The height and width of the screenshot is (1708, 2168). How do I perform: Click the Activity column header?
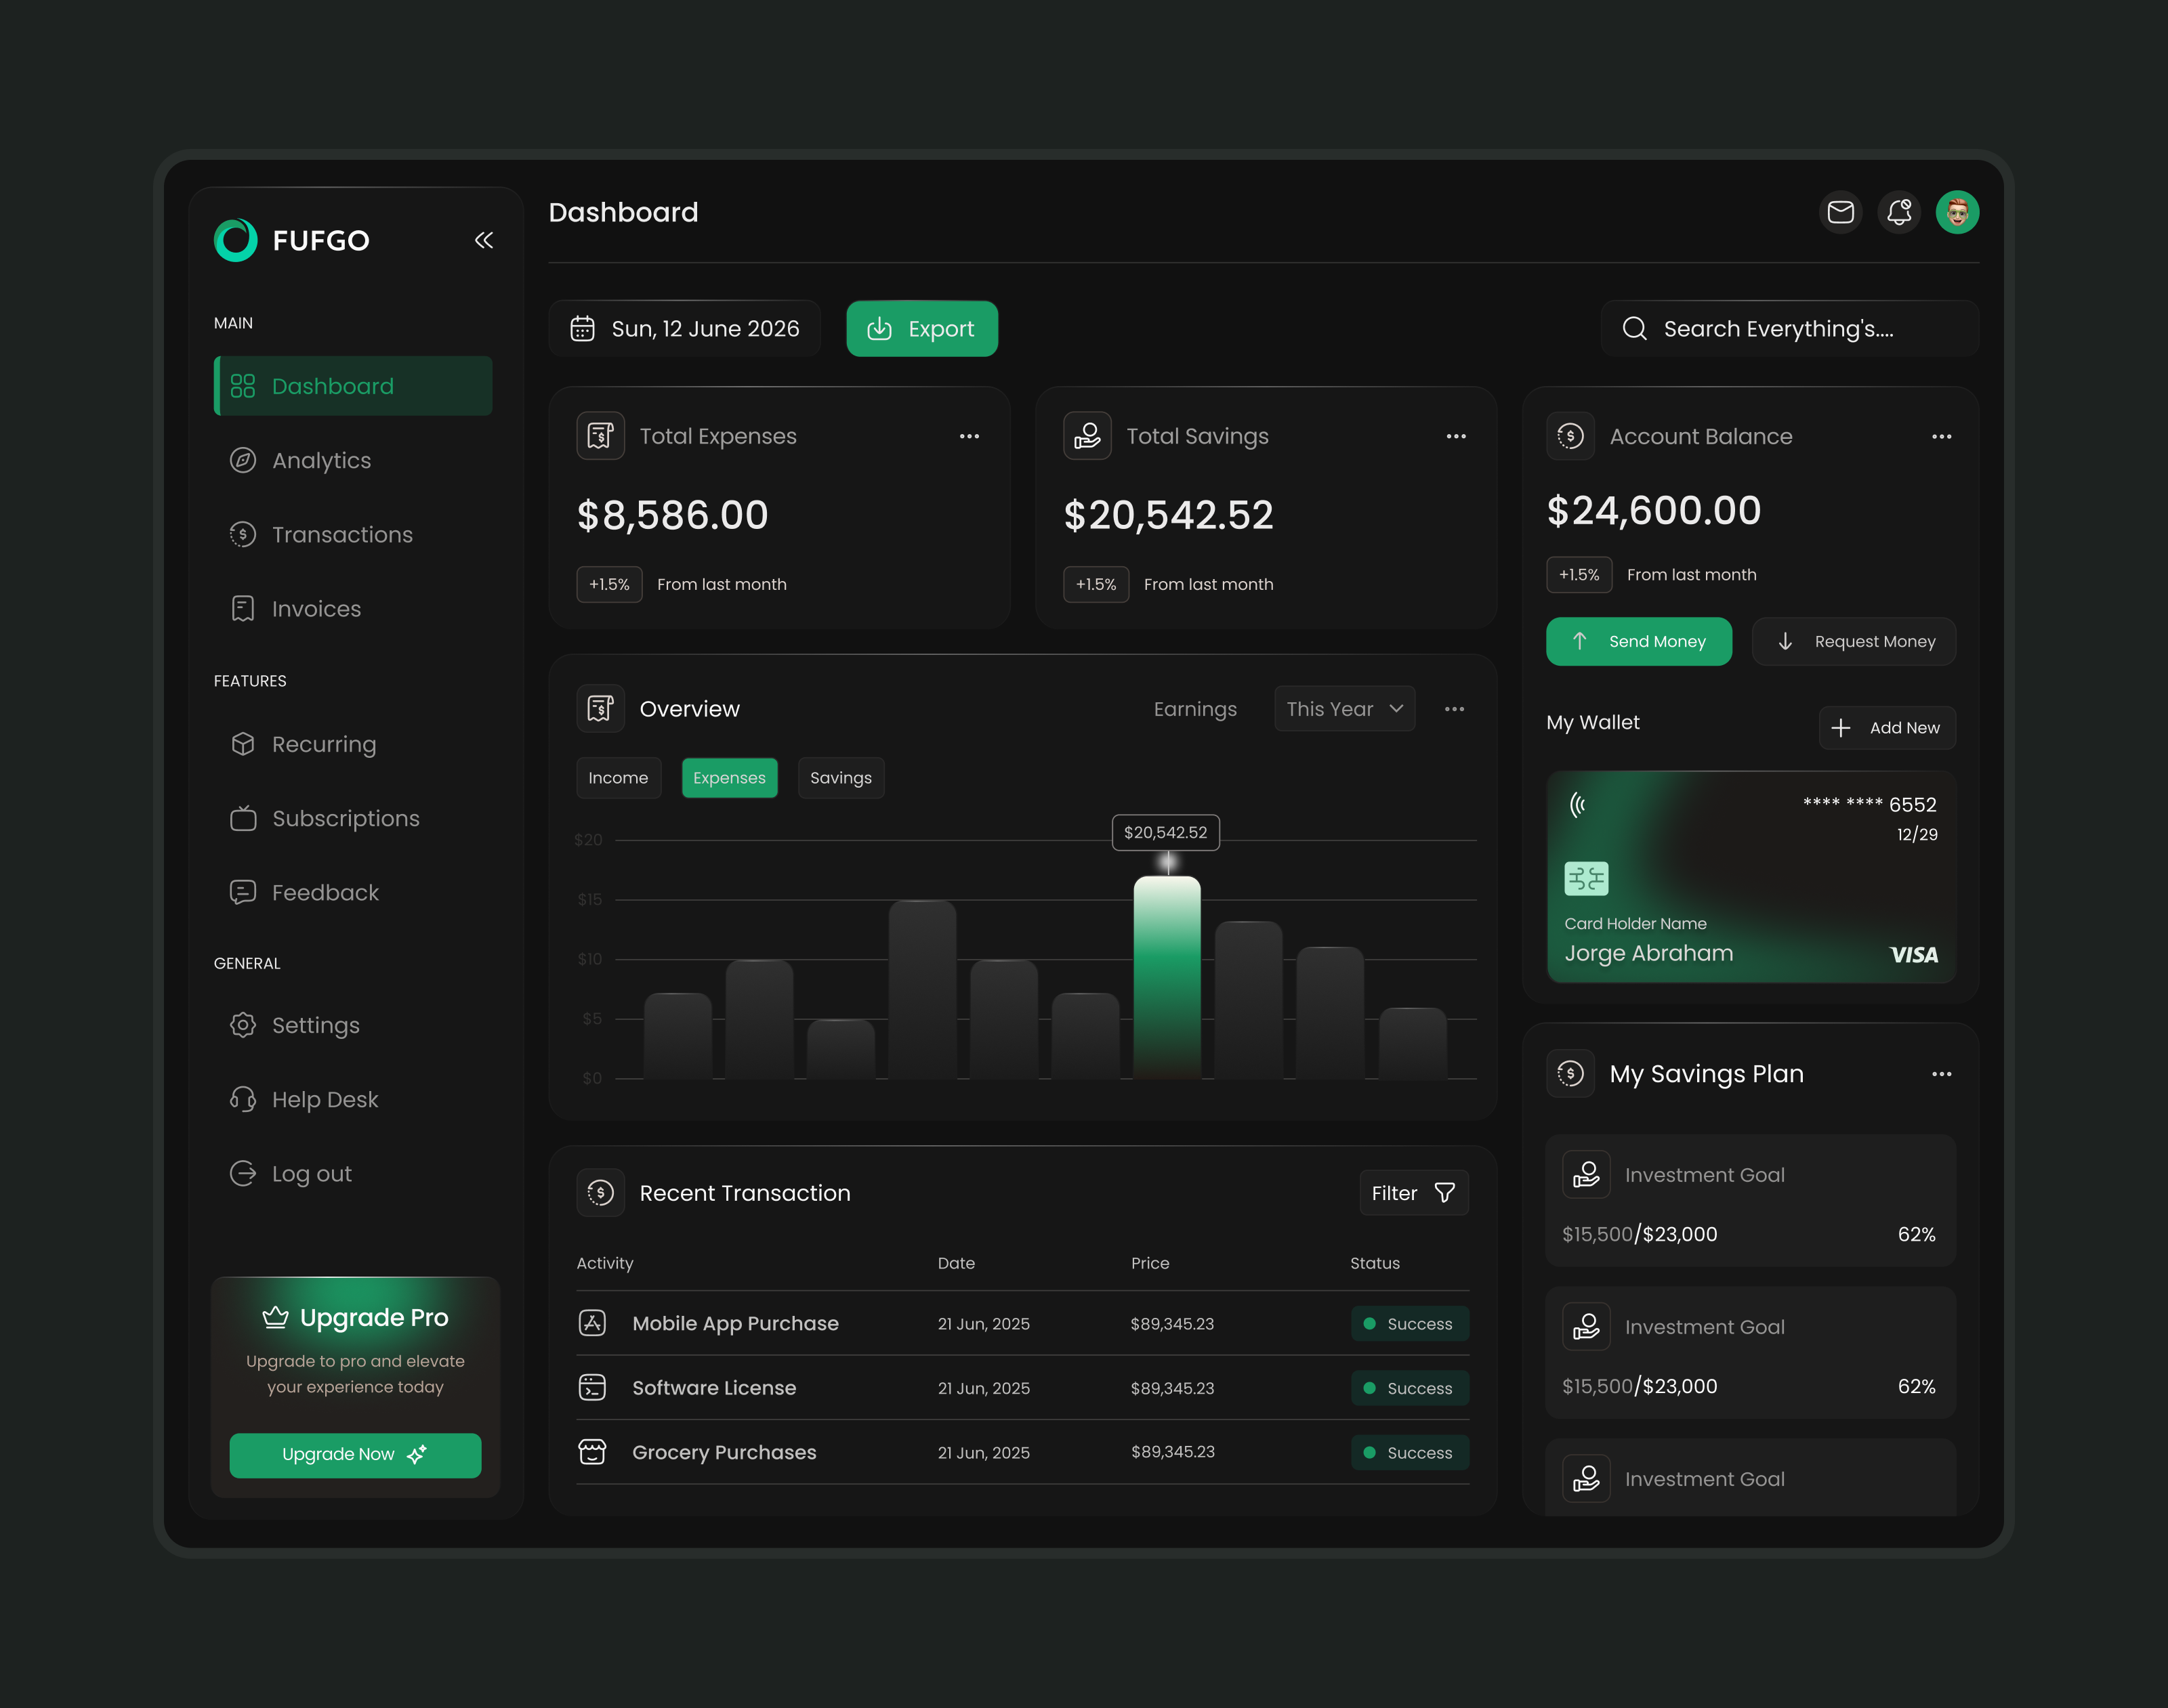point(605,1264)
